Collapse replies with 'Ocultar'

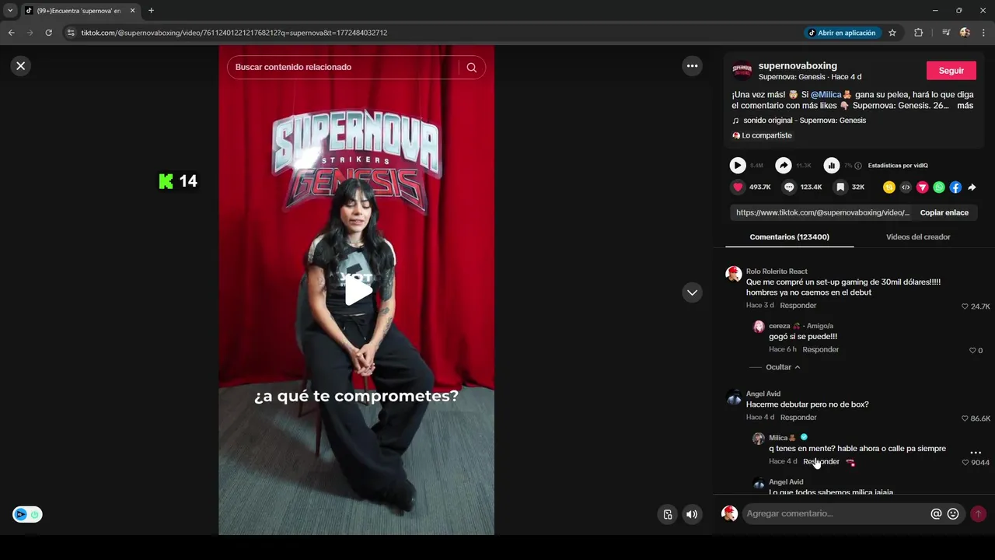click(783, 367)
